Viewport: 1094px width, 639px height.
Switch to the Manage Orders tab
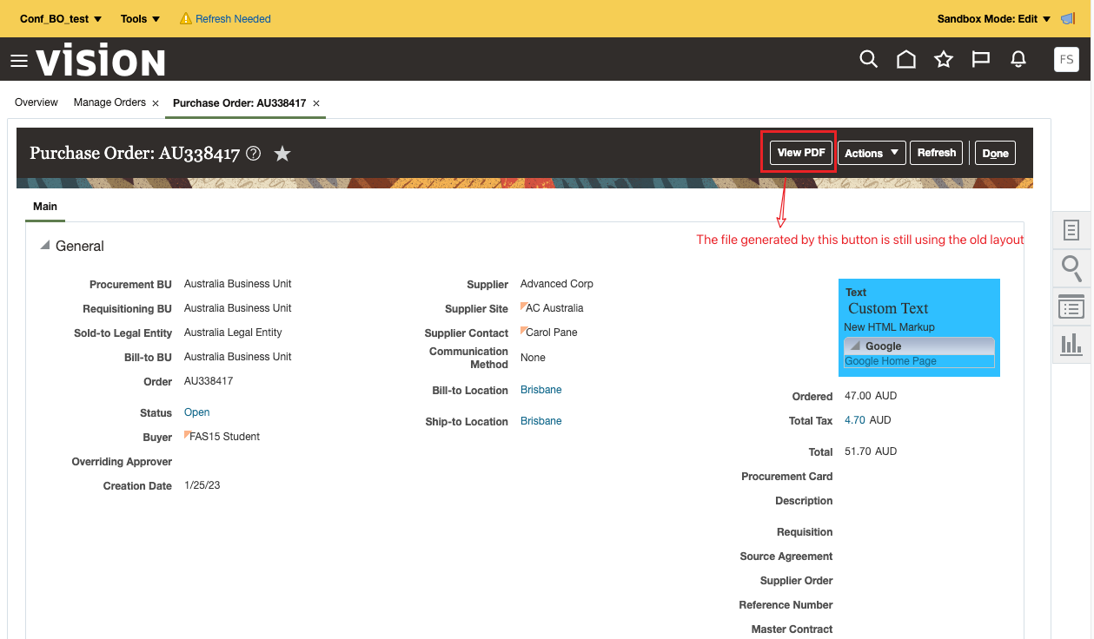click(x=109, y=102)
